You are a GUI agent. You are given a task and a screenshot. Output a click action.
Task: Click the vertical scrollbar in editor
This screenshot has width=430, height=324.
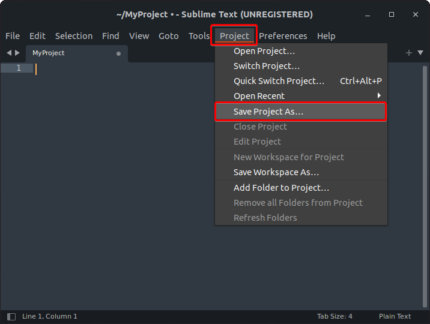coord(425,187)
